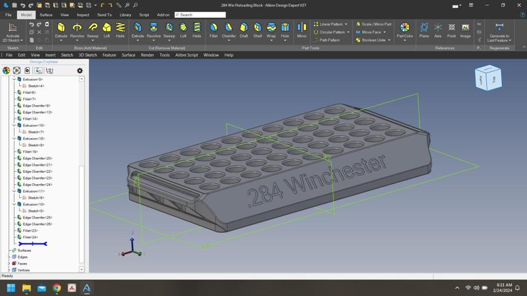
Task: Open the Linear Pattern dropdown arrow
Action: coord(347,24)
